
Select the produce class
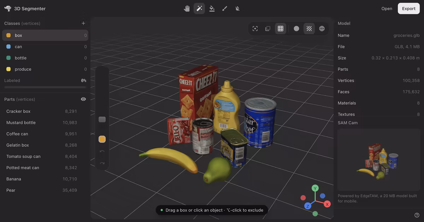45,69
